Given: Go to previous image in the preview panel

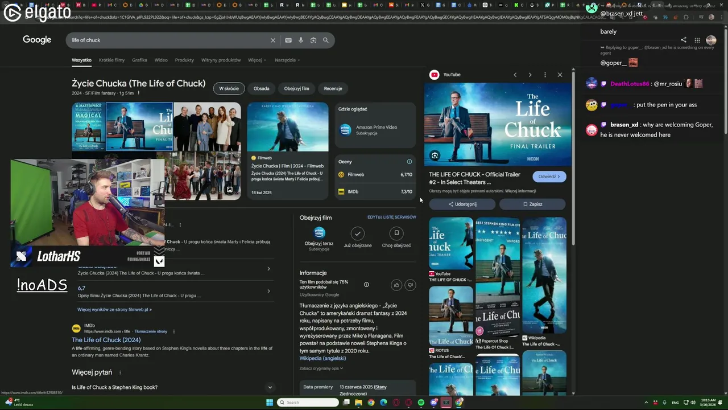Looking at the screenshot, I should (515, 75).
